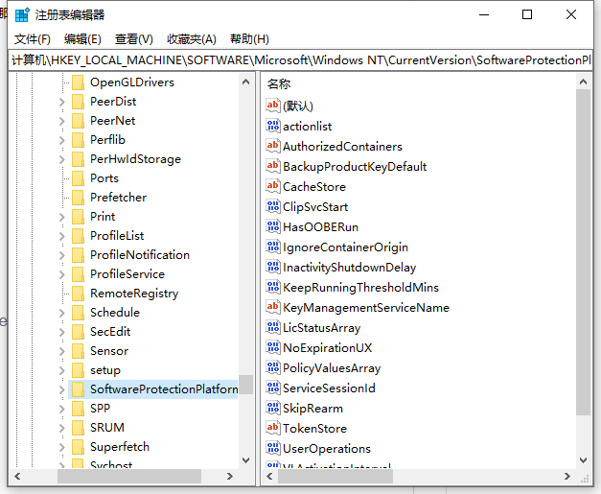This screenshot has height=494, width=601.
Task: Click the values pane scroll down arrow
Action: pyautogui.click(x=583, y=459)
